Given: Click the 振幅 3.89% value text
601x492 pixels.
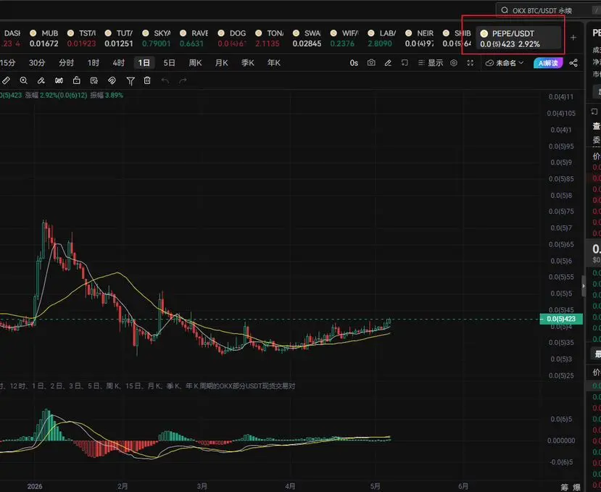Looking at the screenshot, I should pos(107,95).
